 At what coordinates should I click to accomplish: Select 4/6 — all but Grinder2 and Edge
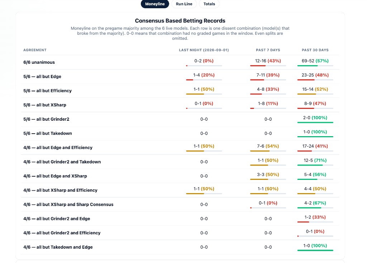(x=57, y=219)
